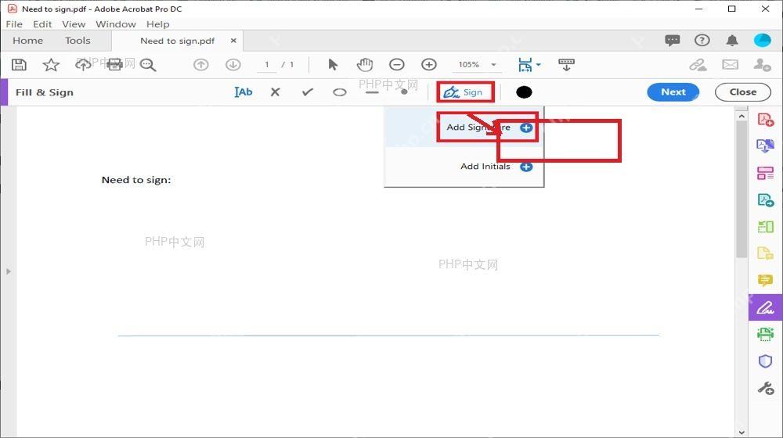Click the vertical scrollbar up arrow
Image resolution: width=783 pixels, height=438 pixels.
(742, 116)
